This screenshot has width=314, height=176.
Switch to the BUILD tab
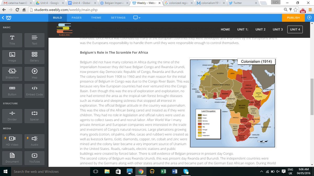click(58, 18)
